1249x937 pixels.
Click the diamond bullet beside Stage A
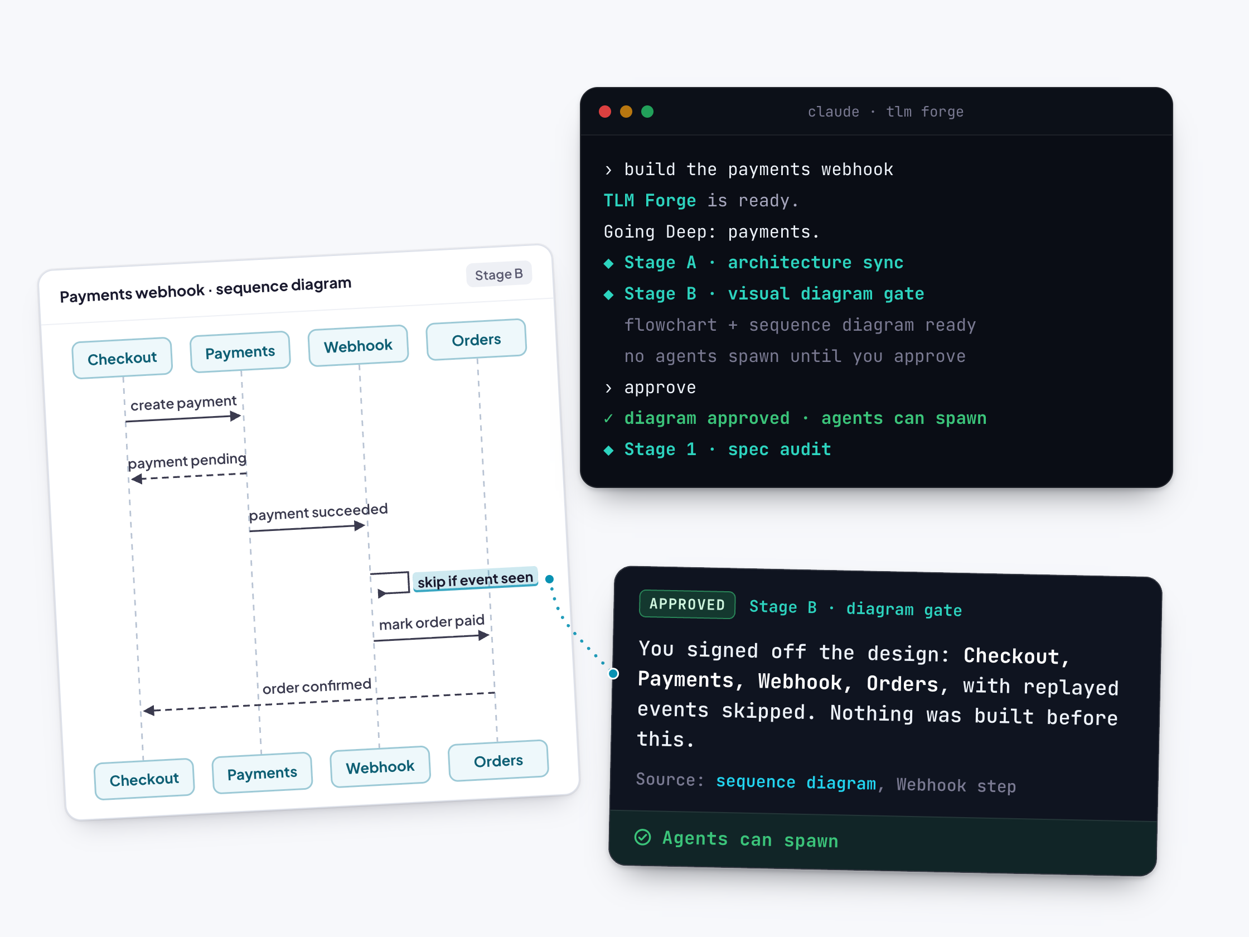[608, 263]
